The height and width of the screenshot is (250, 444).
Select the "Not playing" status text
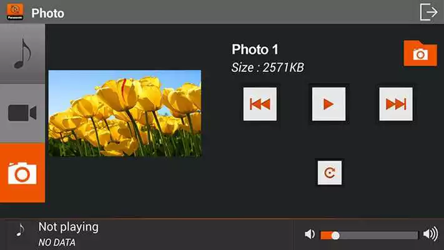point(69,227)
